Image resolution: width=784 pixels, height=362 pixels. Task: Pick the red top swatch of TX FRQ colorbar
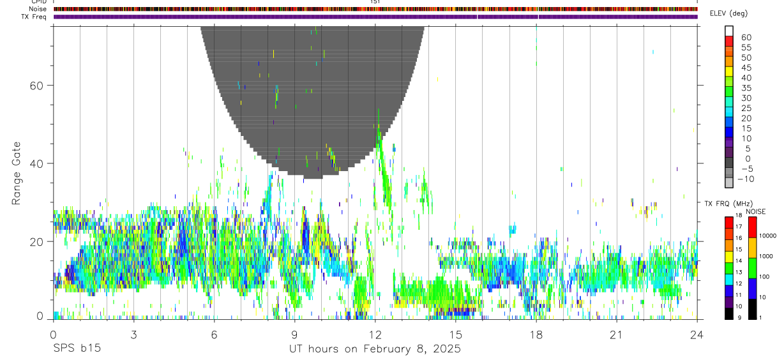click(728, 222)
